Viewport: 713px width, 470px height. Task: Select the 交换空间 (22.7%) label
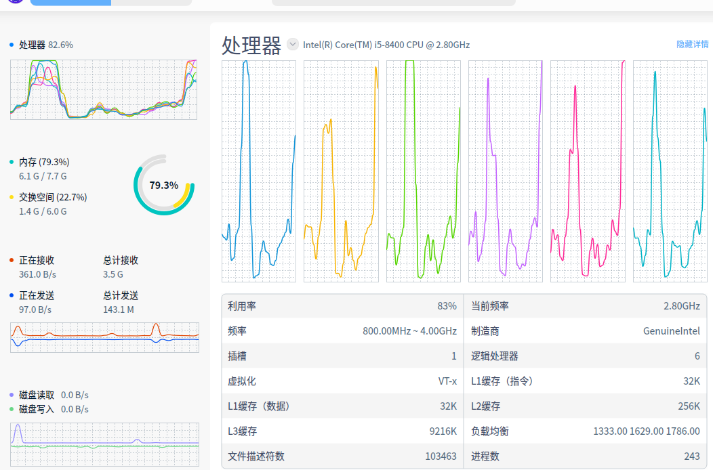click(x=53, y=197)
